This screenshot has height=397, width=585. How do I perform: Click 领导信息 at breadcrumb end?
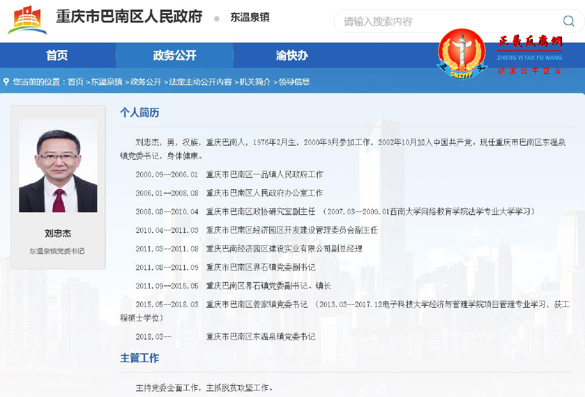295,82
